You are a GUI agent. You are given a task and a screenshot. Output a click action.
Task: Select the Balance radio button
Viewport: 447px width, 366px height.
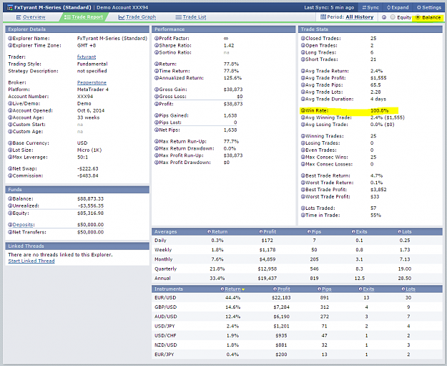418,17
